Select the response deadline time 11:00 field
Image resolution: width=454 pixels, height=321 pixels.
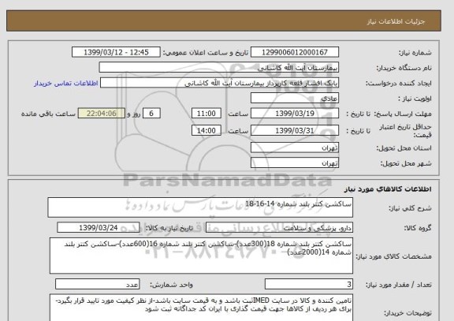(x=207, y=114)
